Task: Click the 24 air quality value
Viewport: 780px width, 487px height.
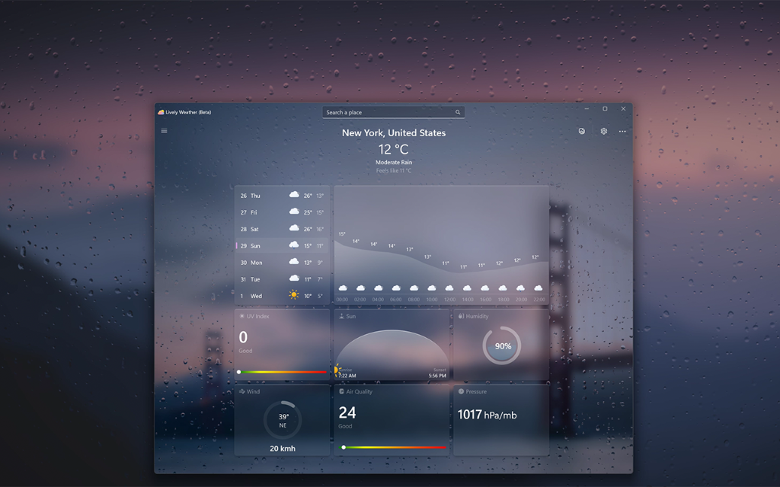Action: (347, 412)
